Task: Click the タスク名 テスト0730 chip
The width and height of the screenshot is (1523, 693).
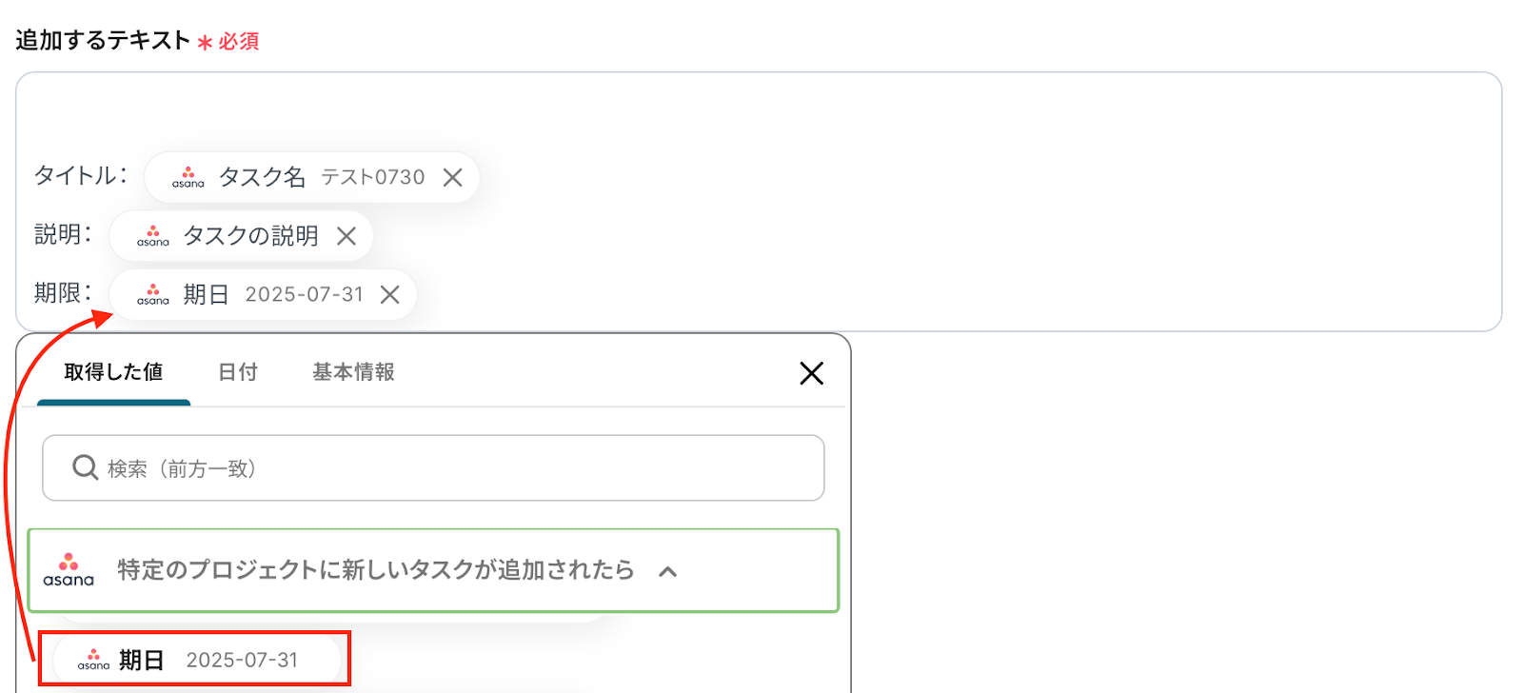Action: 320,178
